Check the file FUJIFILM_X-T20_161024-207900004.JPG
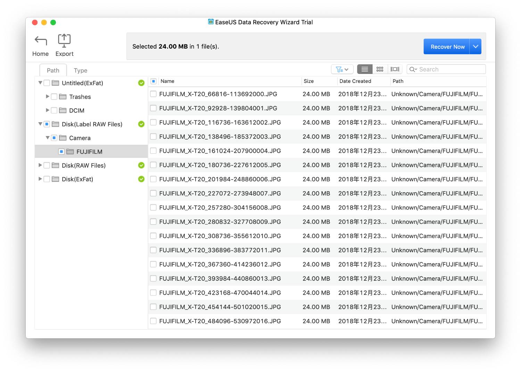Image resolution: width=521 pixels, height=372 pixels. (x=153, y=151)
